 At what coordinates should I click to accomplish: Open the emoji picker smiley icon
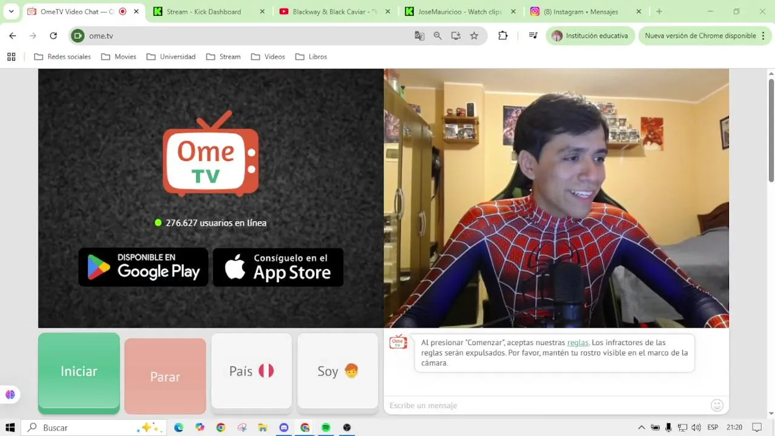click(x=717, y=405)
